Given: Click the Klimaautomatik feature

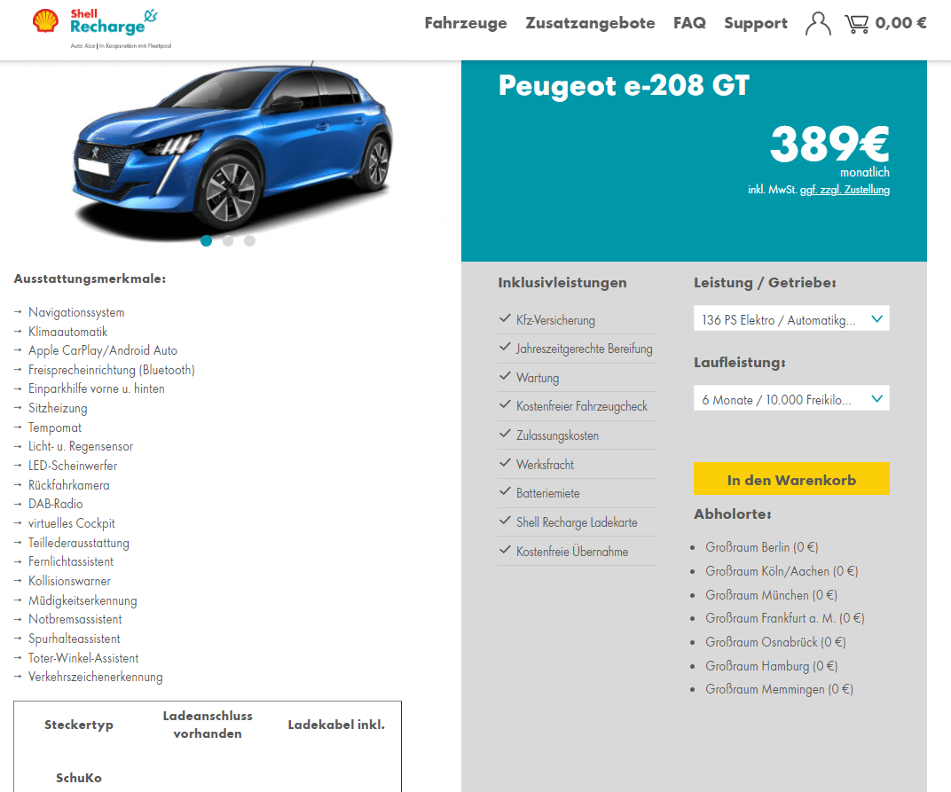Looking at the screenshot, I should (67, 332).
